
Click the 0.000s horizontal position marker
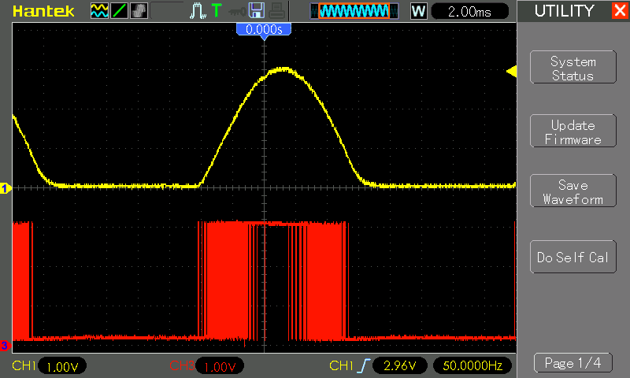pos(265,29)
